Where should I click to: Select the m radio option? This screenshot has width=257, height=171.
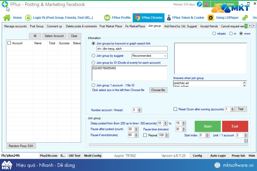click(x=231, y=34)
